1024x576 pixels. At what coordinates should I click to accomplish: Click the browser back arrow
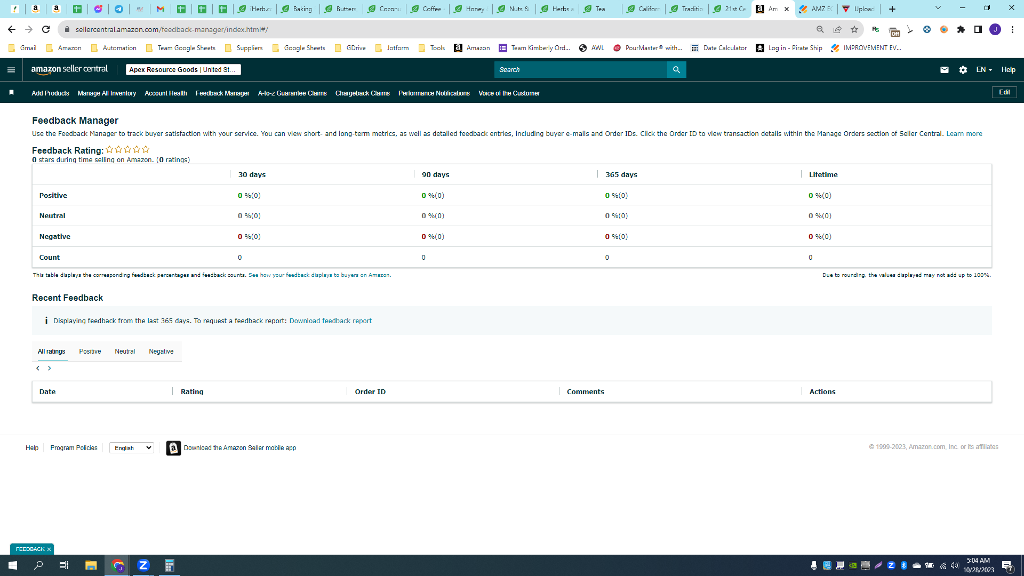point(12,29)
